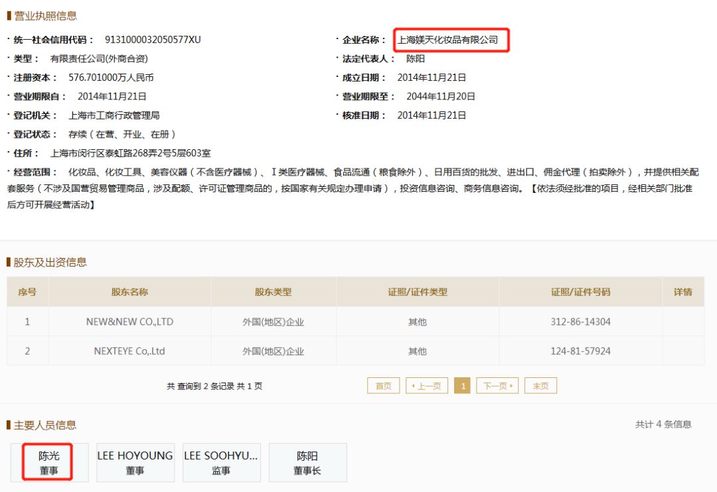The image size is (717, 492).
Task: Select company type 有限责任公司(外商合资)
Action: click(99, 58)
